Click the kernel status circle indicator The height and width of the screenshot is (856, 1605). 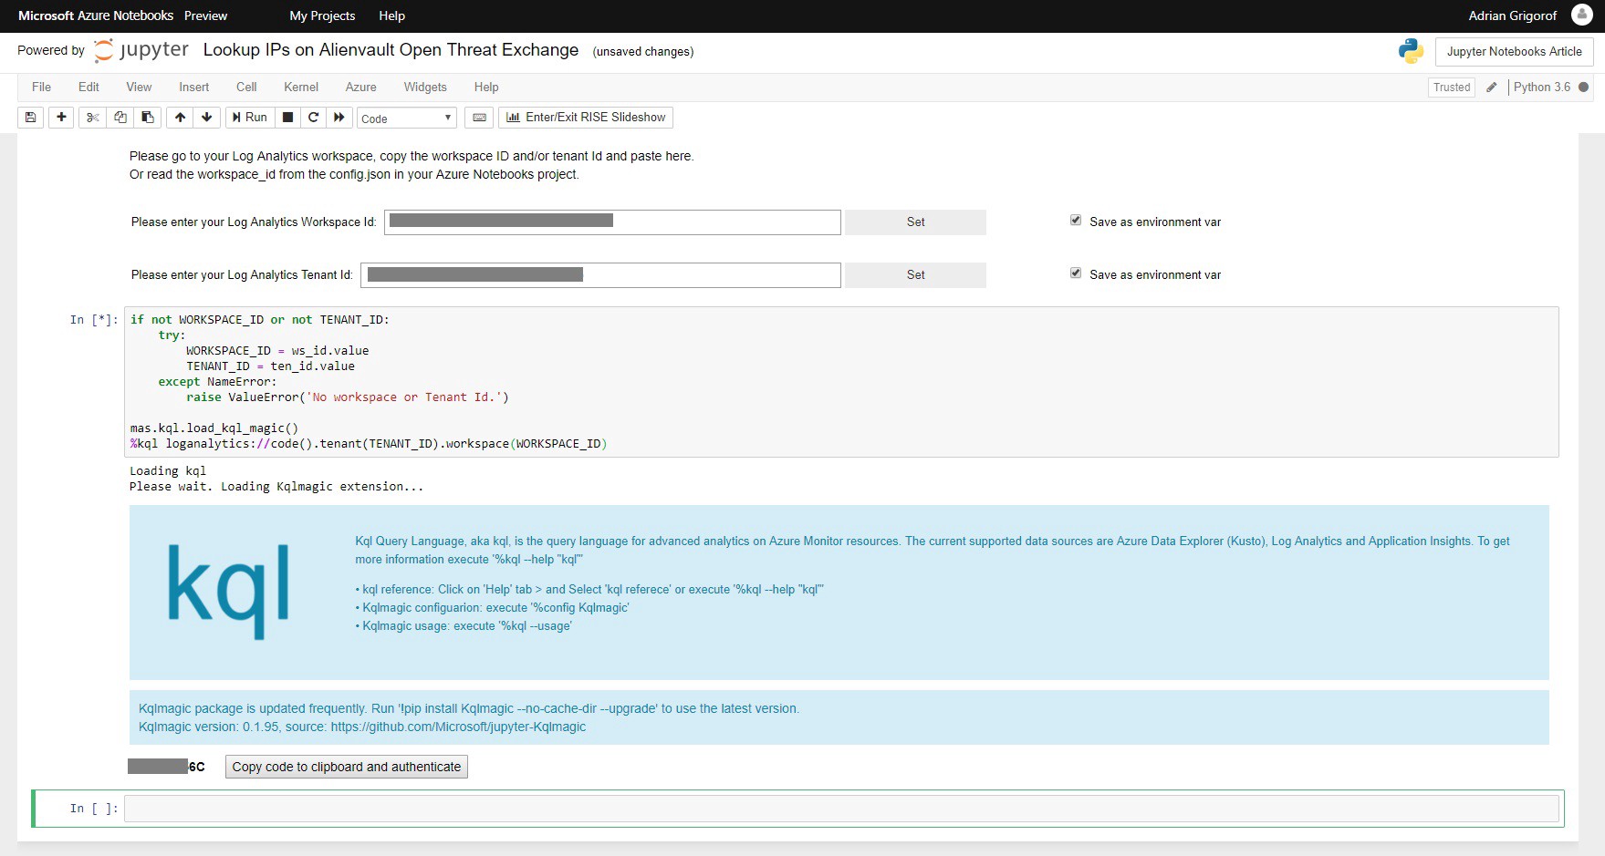click(1584, 88)
